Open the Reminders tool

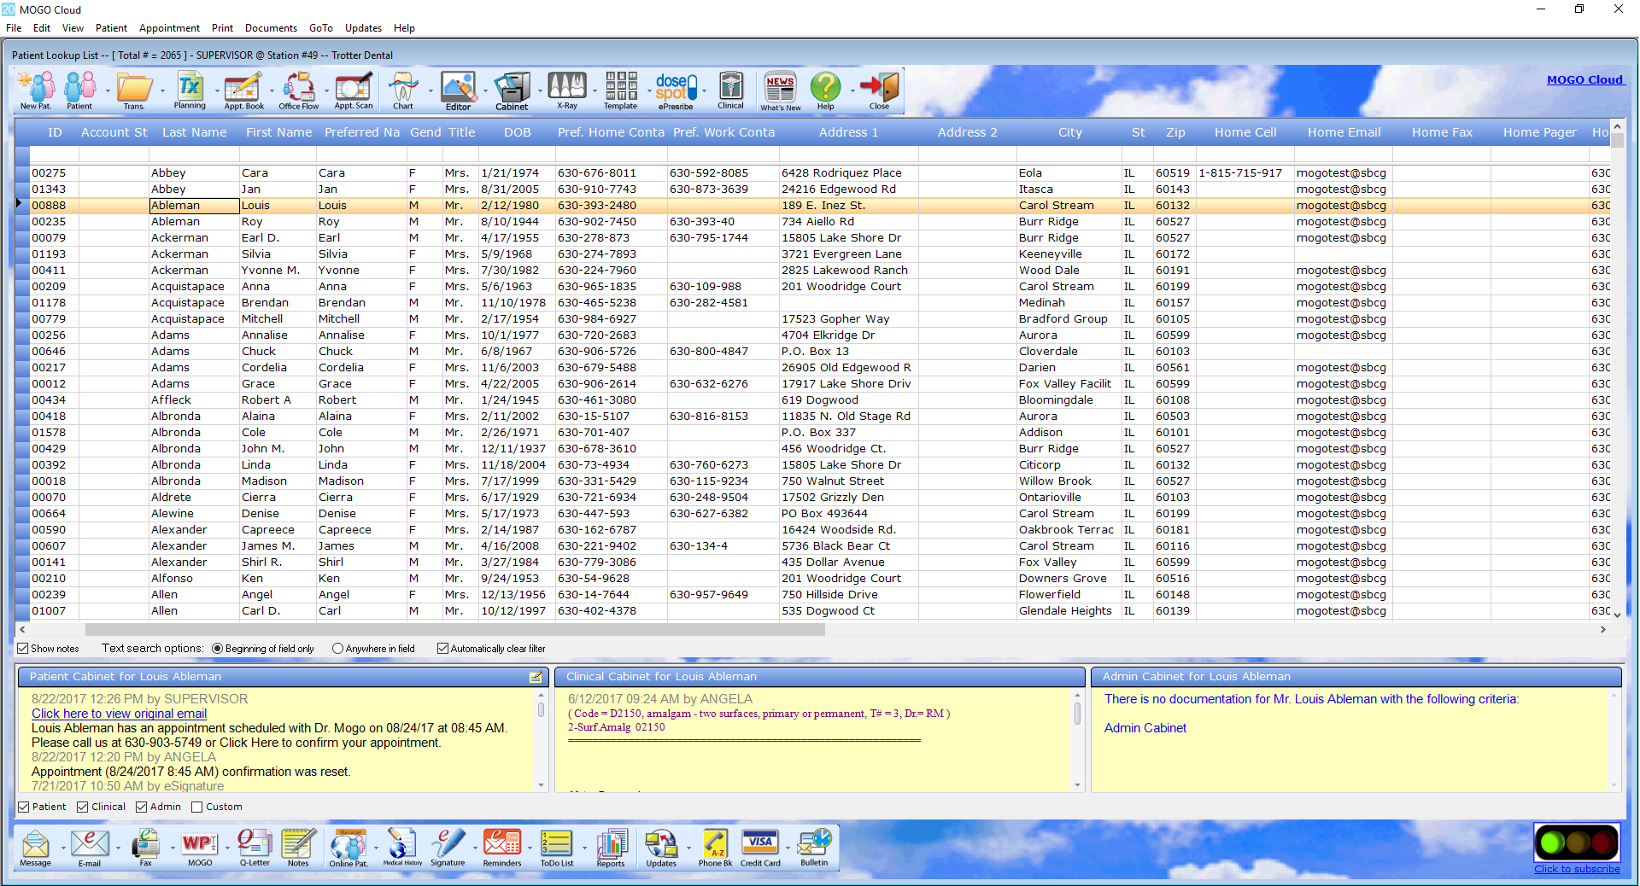(501, 848)
